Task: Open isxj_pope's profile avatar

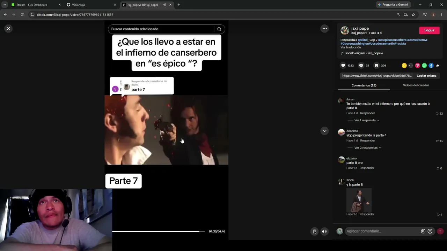Action: tap(345, 30)
